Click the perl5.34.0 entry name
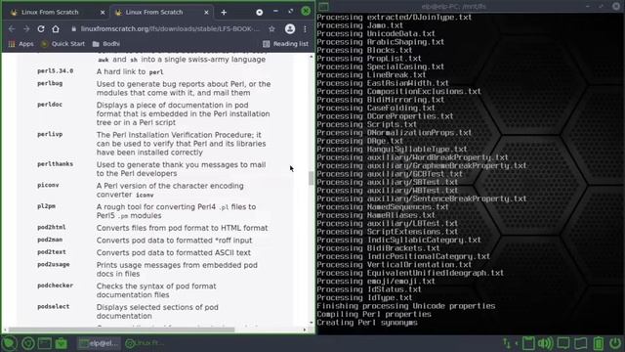Screen dimensions: 625x352 point(55,71)
